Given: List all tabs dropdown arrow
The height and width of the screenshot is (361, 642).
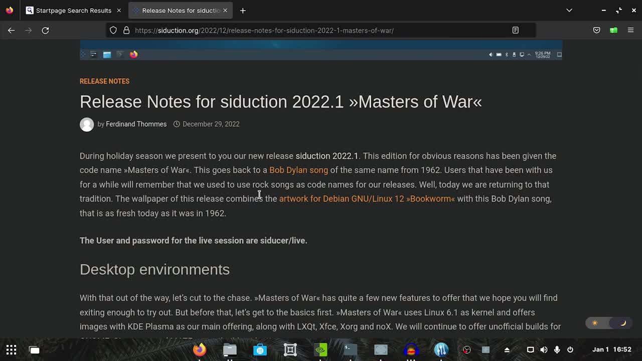Looking at the screenshot, I should click(x=569, y=10).
